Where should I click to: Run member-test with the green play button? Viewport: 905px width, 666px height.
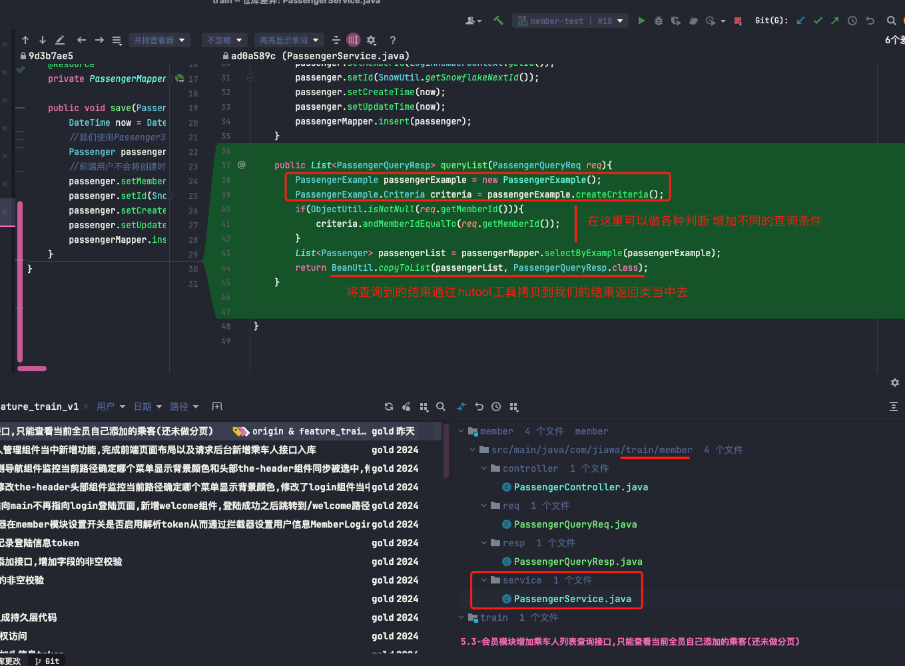(641, 21)
